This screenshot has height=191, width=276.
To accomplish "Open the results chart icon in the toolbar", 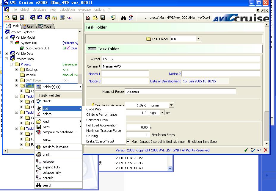I will pyautogui.click(x=70, y=18).
